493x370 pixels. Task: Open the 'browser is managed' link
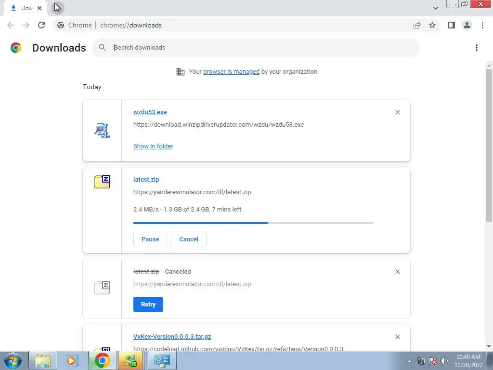click(232, 72)
